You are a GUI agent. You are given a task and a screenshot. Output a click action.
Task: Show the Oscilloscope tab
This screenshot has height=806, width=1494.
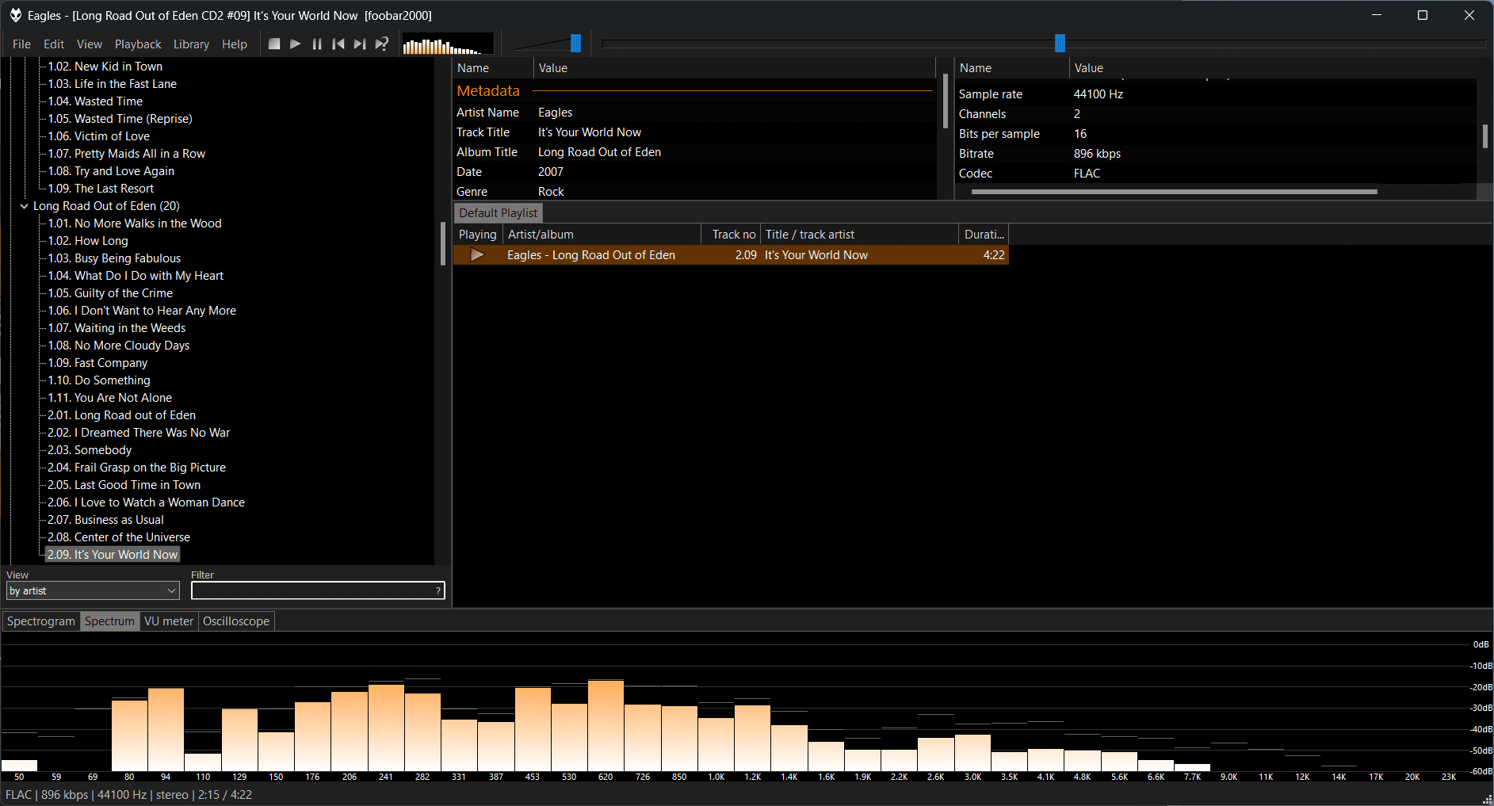click(236, 621)
